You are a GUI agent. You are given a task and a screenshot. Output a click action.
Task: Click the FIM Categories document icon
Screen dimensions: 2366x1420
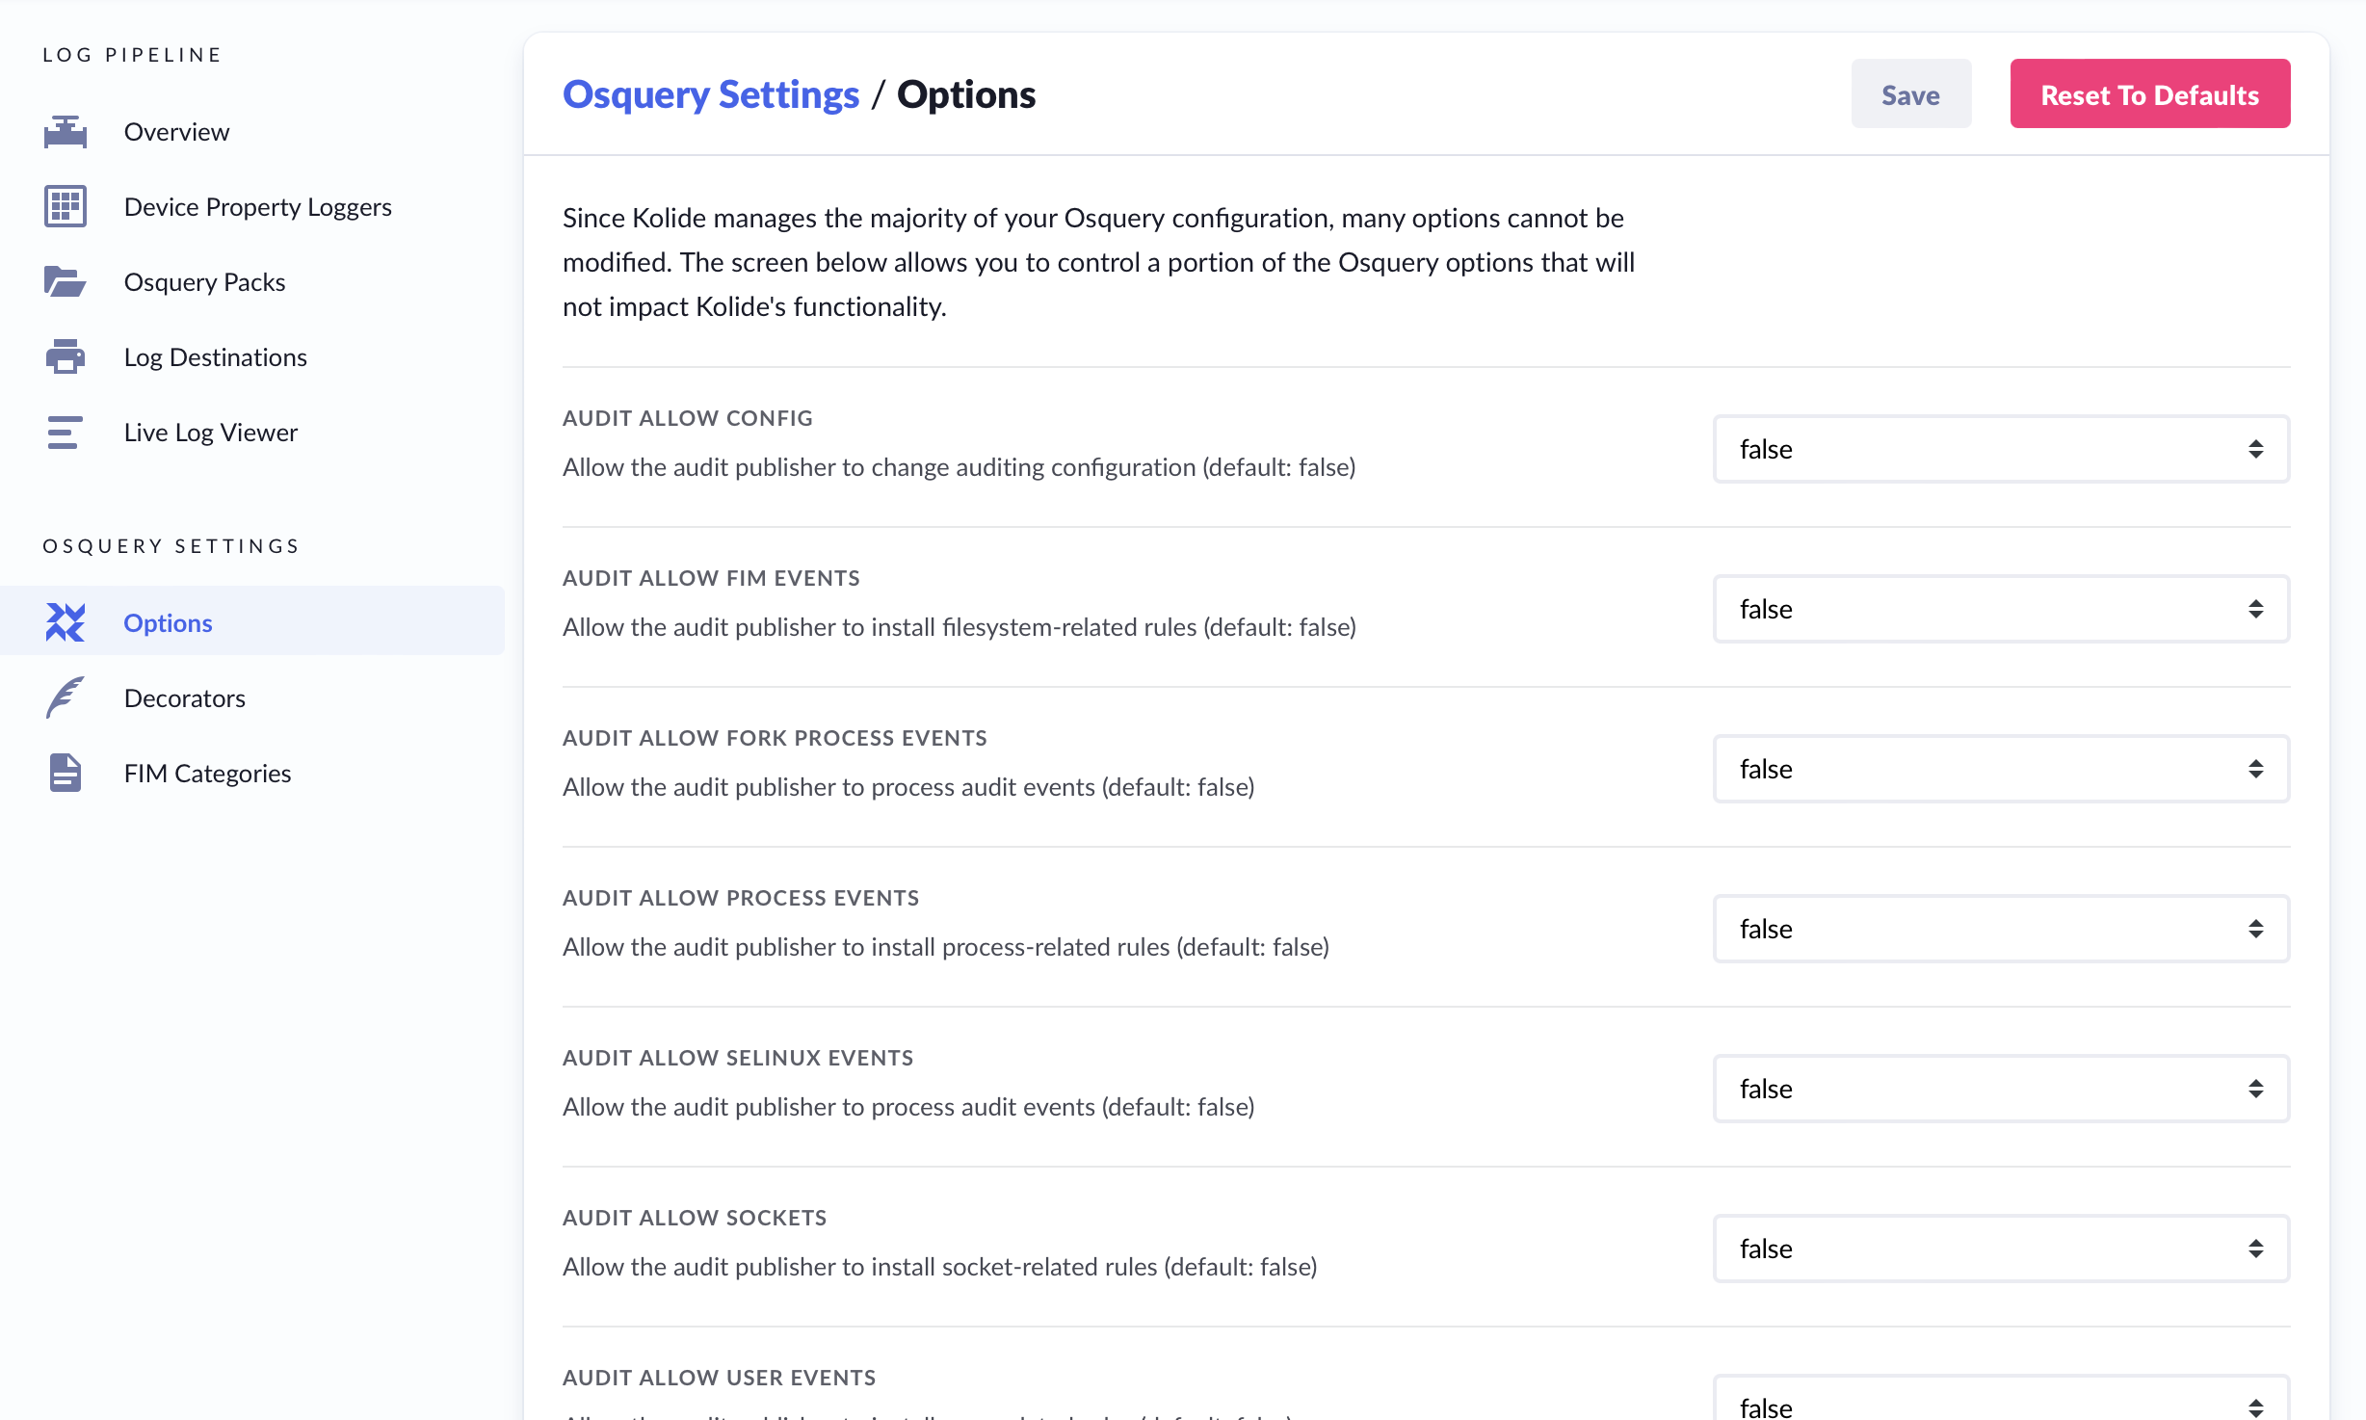pyautogui.click(x=65, y=774)
